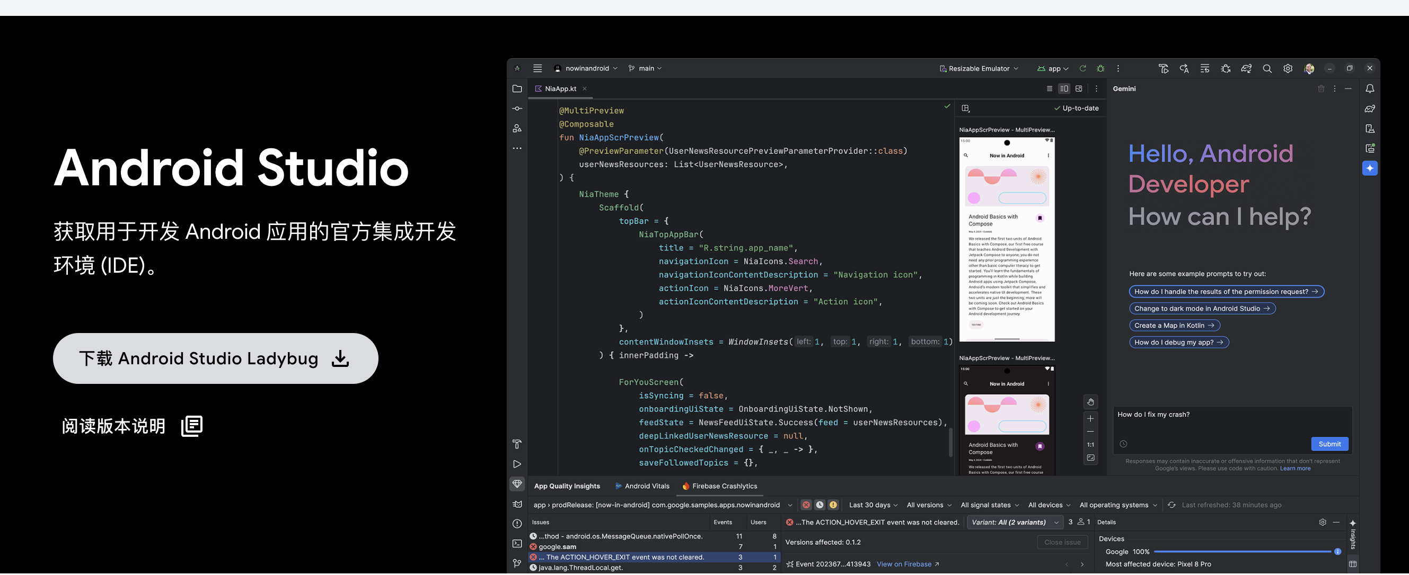Click the Run triangle icon in left sidebar
The width and height of the screenshot is (1409, 575).
(517, 464)
